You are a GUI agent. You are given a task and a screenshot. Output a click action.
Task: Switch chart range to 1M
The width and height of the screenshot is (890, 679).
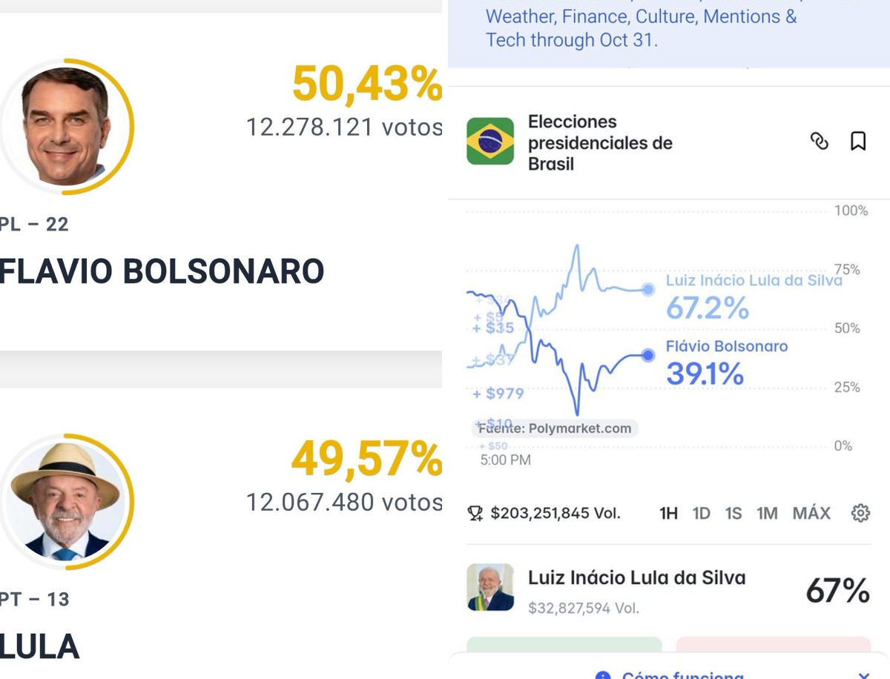[x=767, y=513]
